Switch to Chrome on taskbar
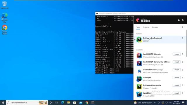Screen dimensions: 187x105 (87, 102)
